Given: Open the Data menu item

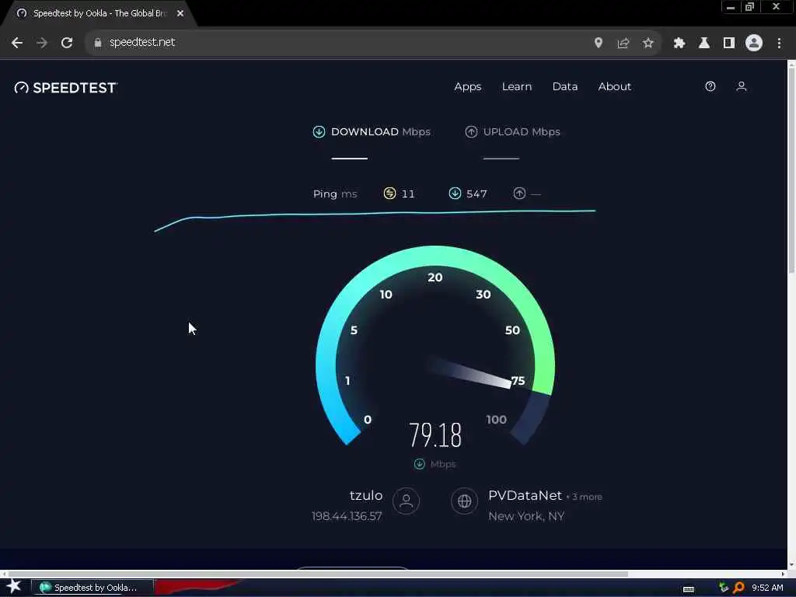Looking at the screenshot, I should click(565, 87).
